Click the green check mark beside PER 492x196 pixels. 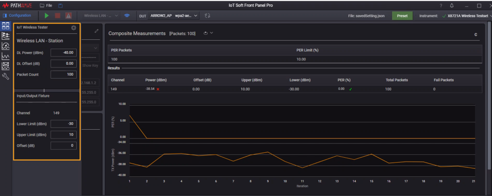point(350,89)
